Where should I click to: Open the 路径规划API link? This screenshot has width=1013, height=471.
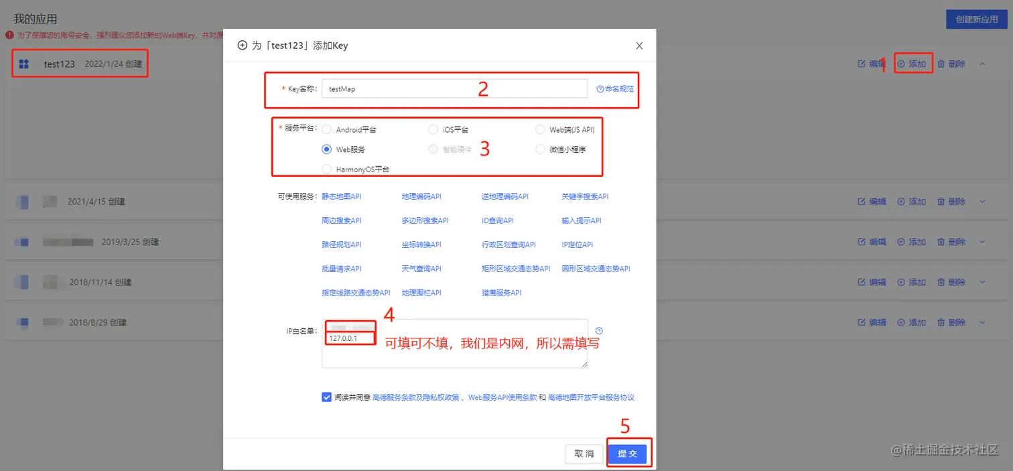[342, 245]
